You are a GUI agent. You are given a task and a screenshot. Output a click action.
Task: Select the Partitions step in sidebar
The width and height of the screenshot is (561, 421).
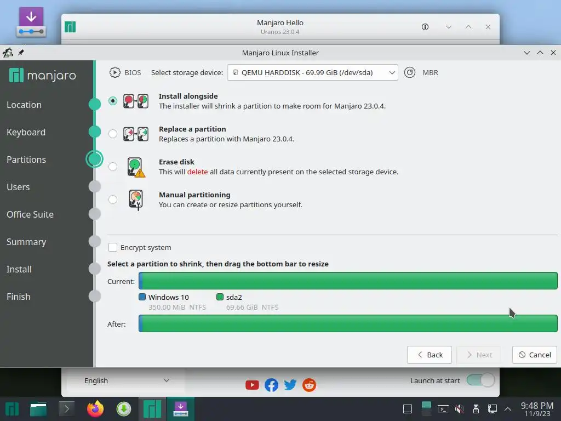pyautogui.click(x=26, y=160)
